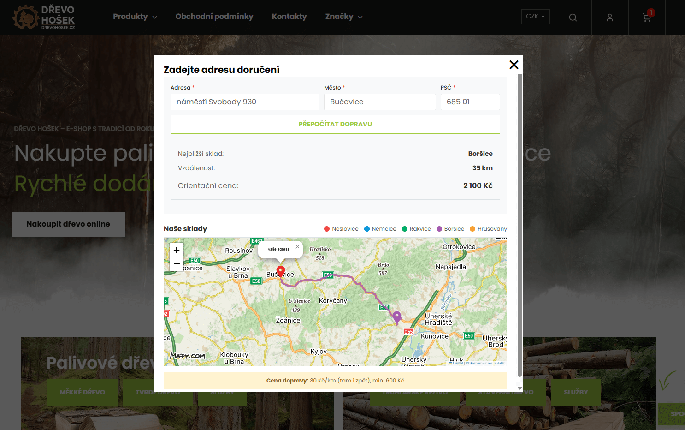685x430 pixels.
Task: Zoom out on the map
Action: tap(177, 264)
